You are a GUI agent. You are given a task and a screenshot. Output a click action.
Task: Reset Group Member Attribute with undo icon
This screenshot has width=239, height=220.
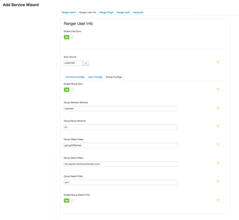218,108
